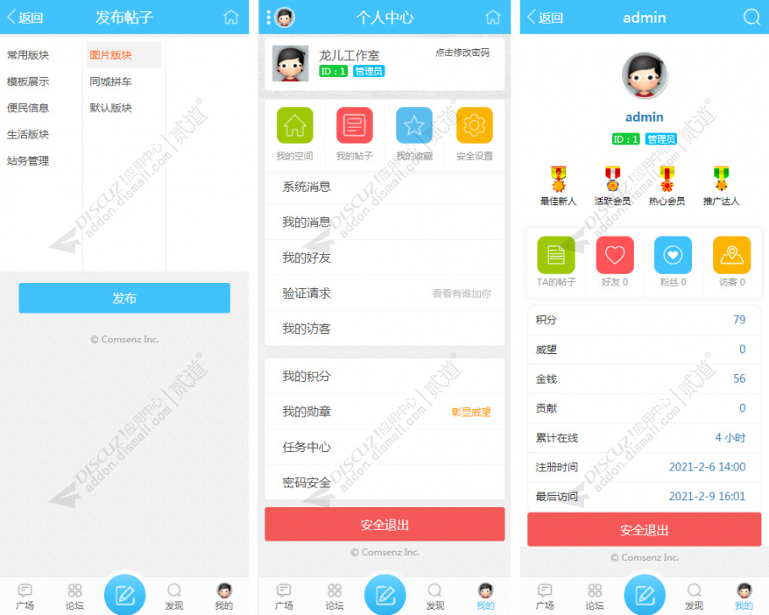The image size is (769, 615).
Task: Open the three-dot menu in 个人中心 header
Action: coord(268,18)
